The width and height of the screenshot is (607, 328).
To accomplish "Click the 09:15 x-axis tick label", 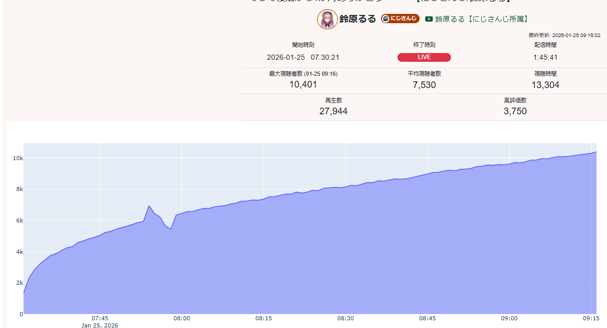I will (x=591, y=318).
